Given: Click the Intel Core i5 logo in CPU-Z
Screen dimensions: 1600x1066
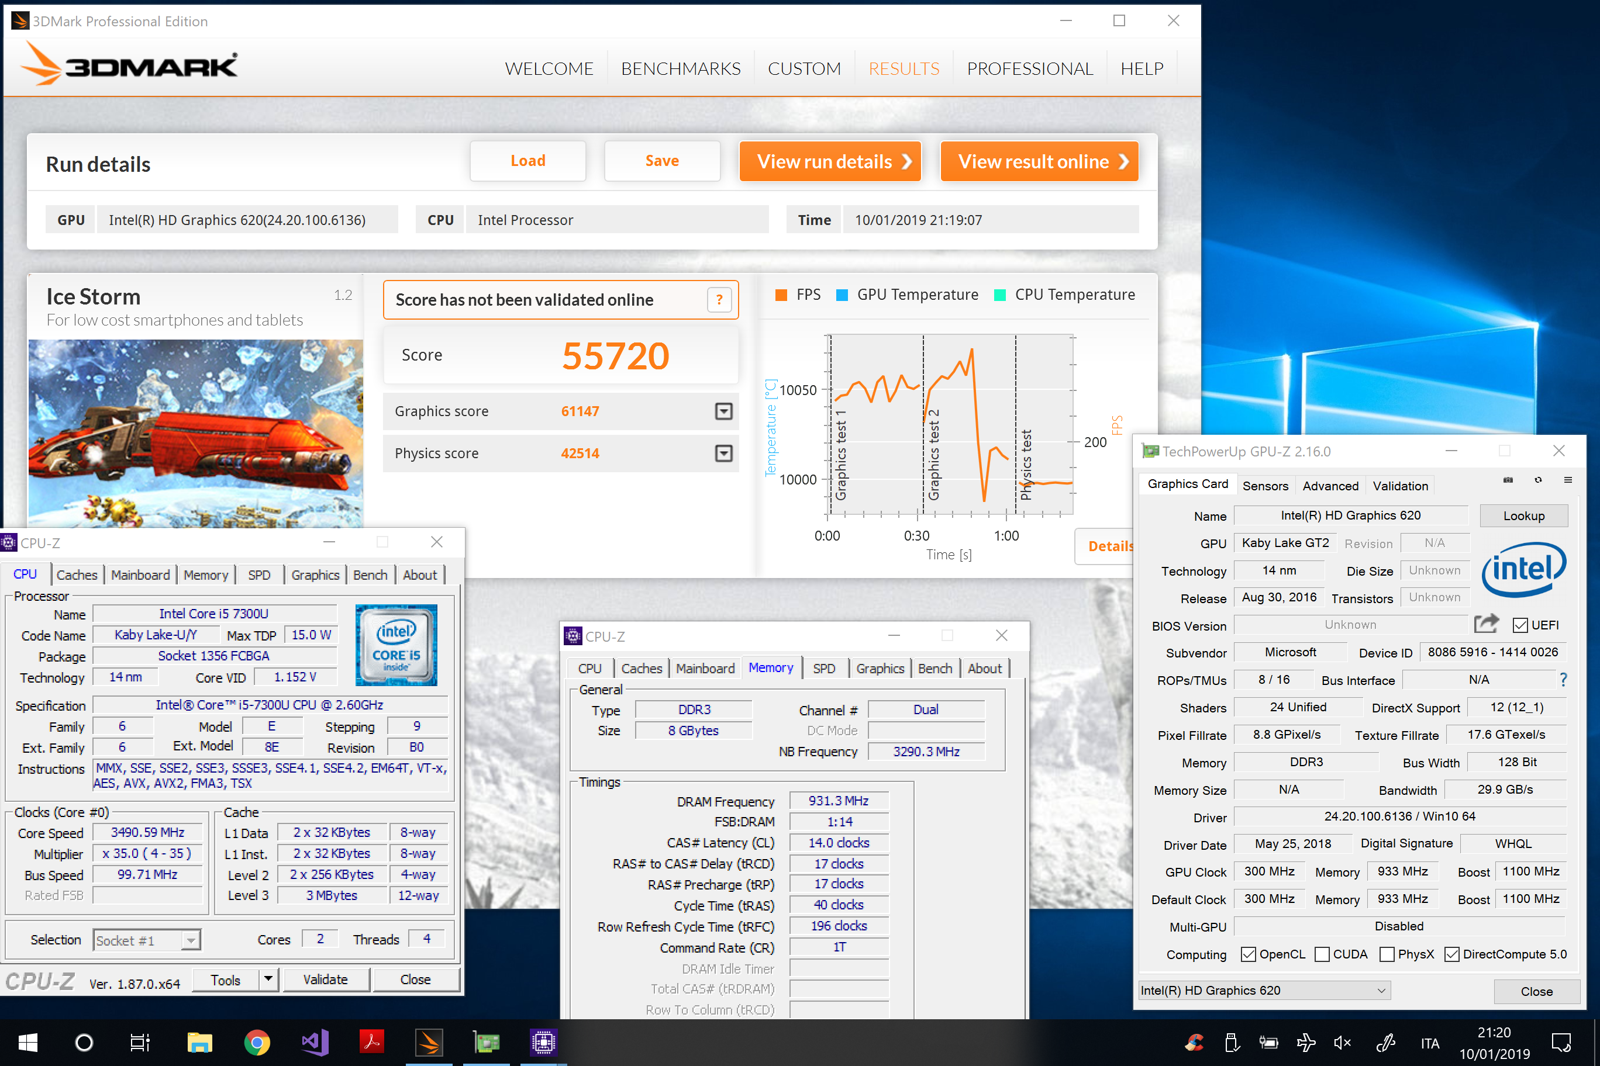Looking at the screenshot, I should 396,645.
